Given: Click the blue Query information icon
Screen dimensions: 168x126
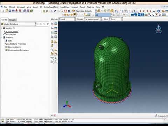Looking at the screenshot, I should (159, 11).
